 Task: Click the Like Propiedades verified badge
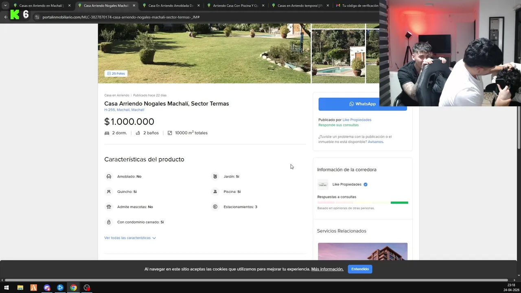click(366, 184)
